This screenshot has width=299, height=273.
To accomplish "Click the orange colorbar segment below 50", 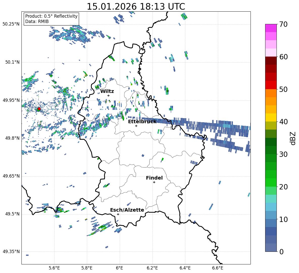I will click(271, 93).
